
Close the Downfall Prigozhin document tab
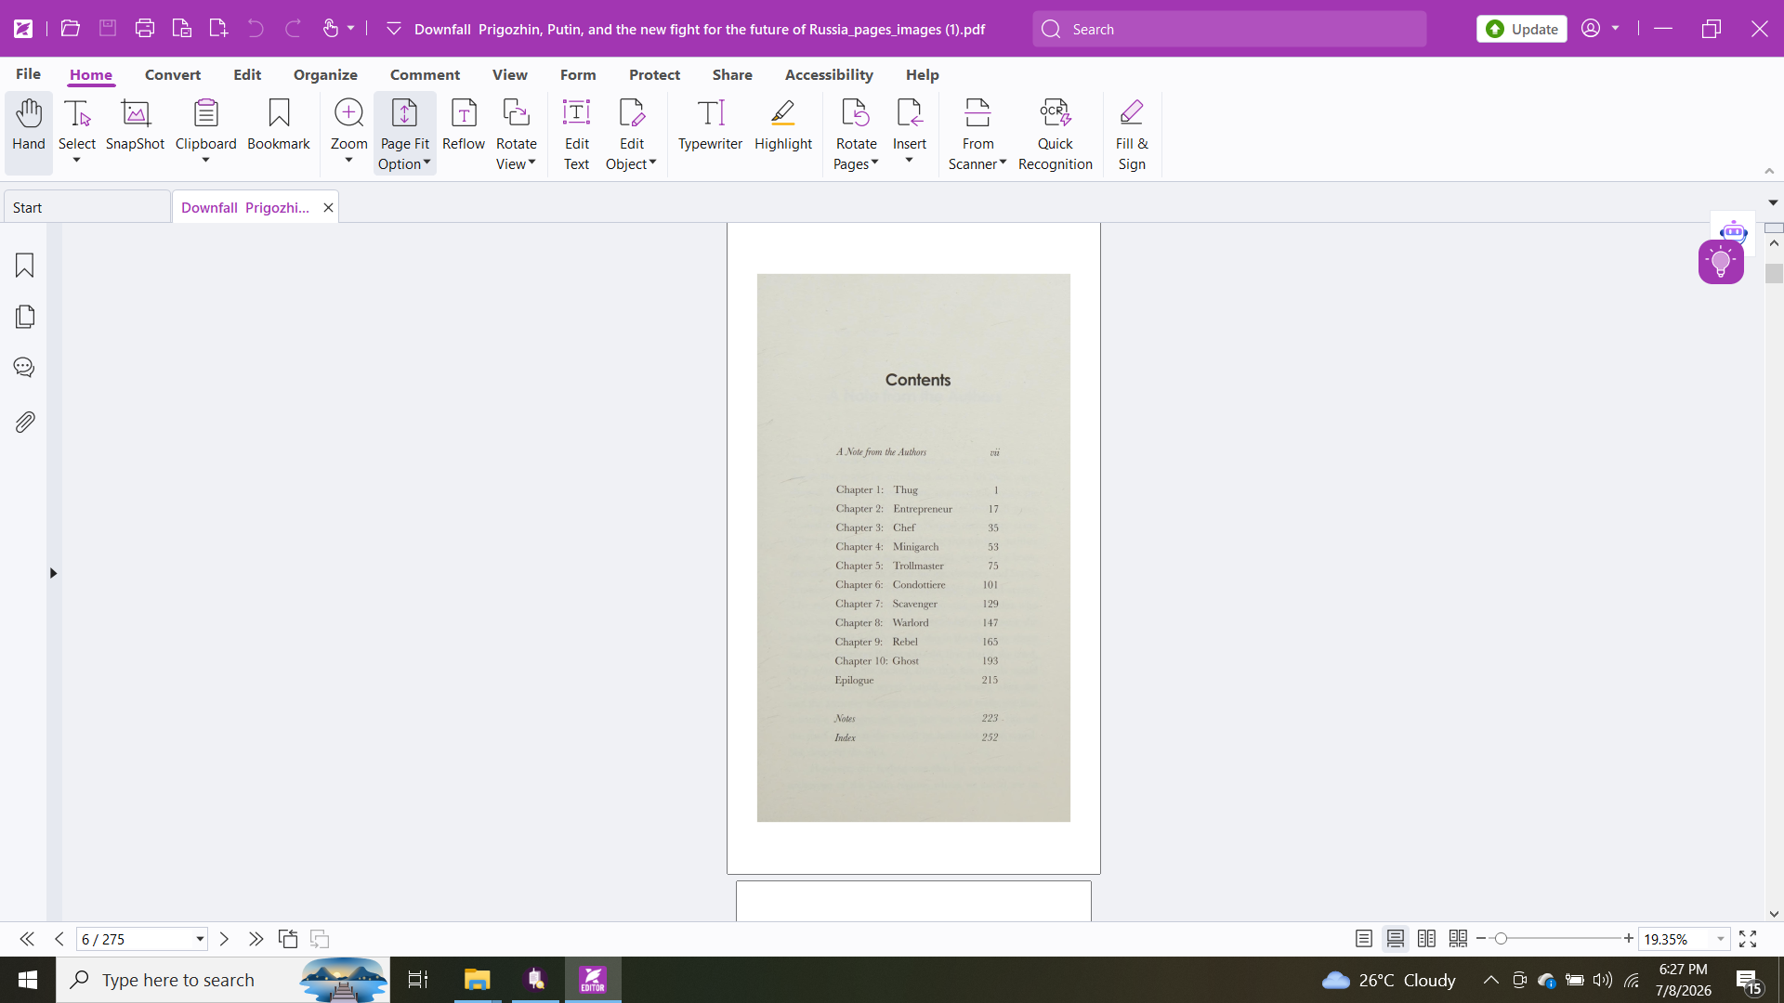tap(328, 207)
